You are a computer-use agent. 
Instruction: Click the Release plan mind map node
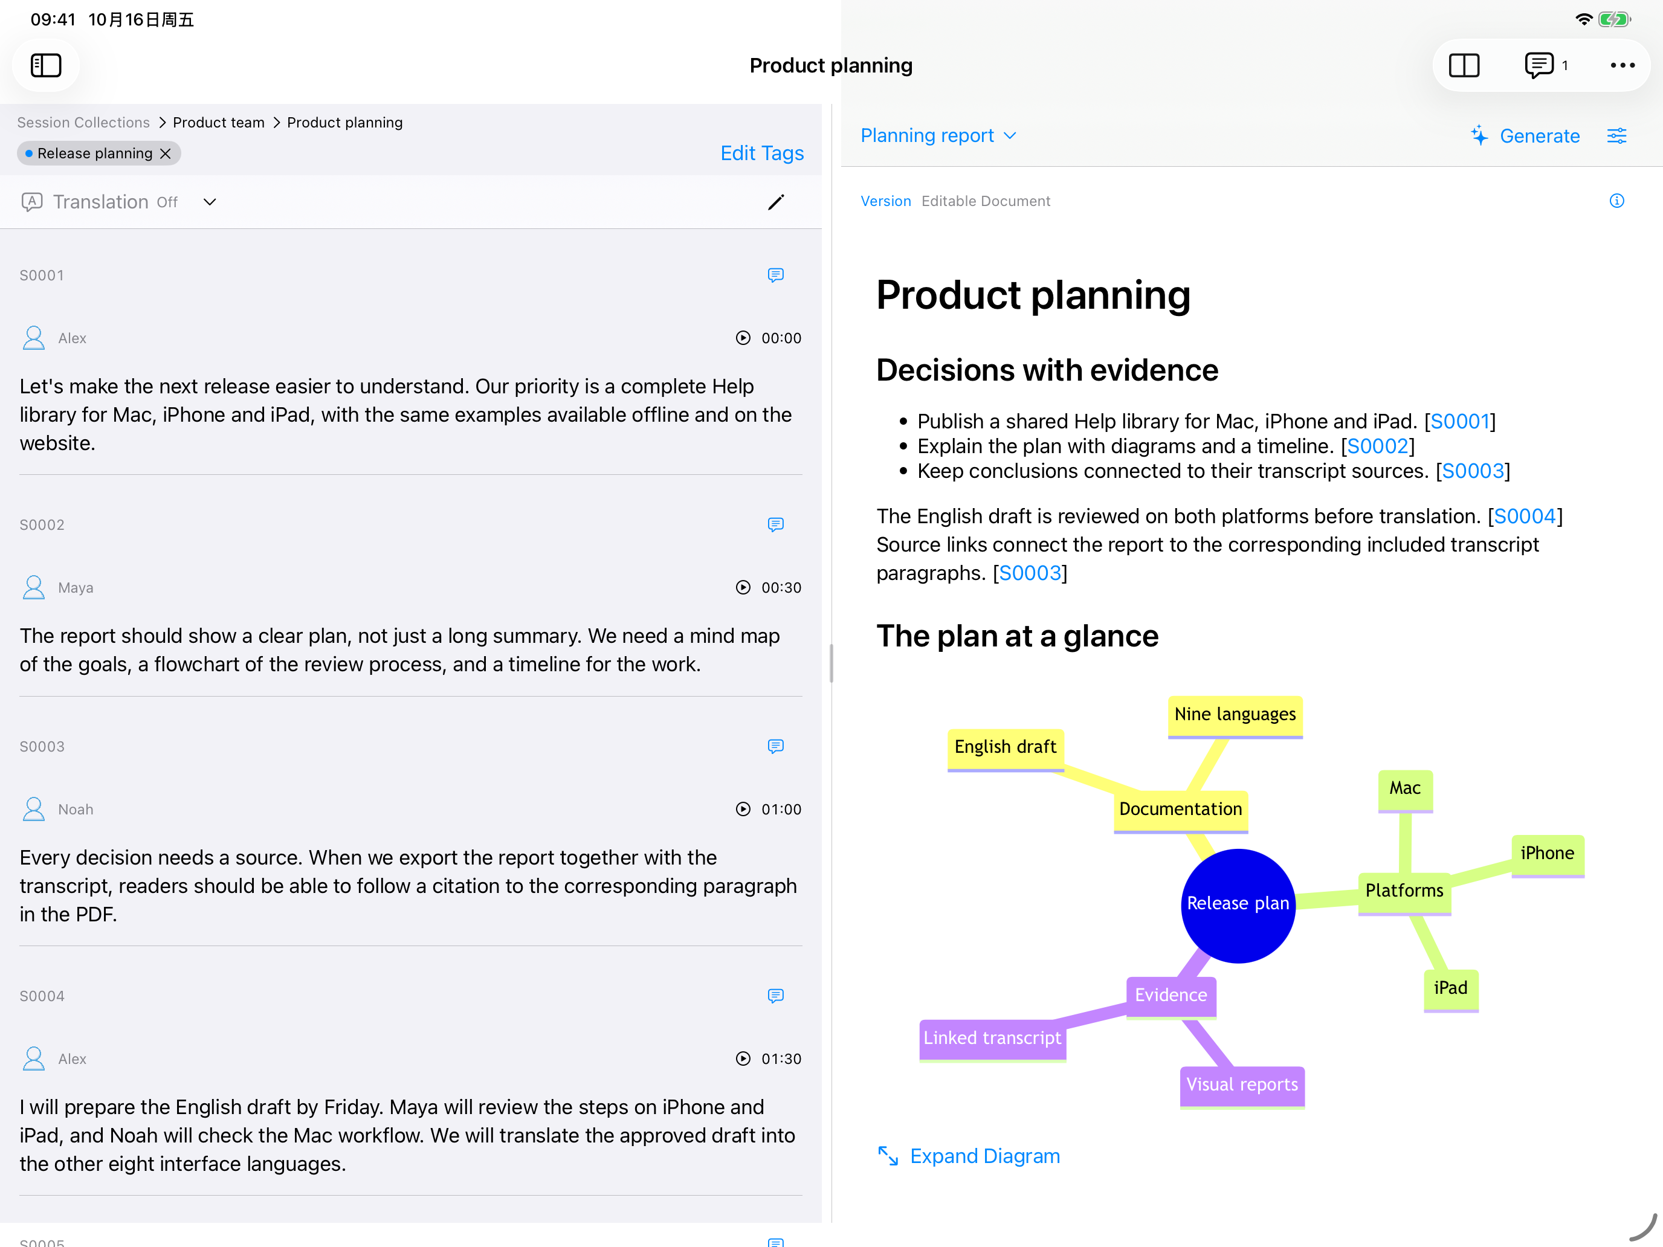click(1238, 904)
